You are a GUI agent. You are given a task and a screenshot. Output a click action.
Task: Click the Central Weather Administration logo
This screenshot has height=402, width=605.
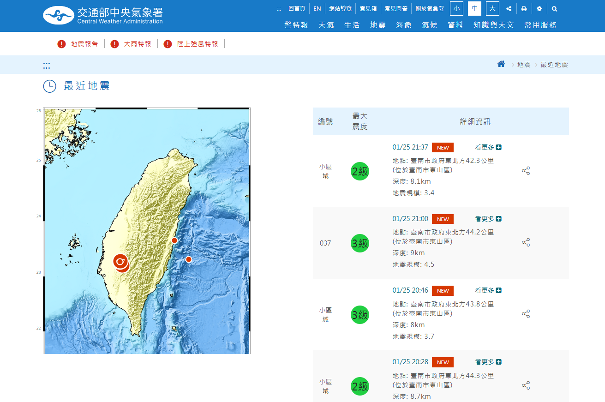[x=103, y=16]
